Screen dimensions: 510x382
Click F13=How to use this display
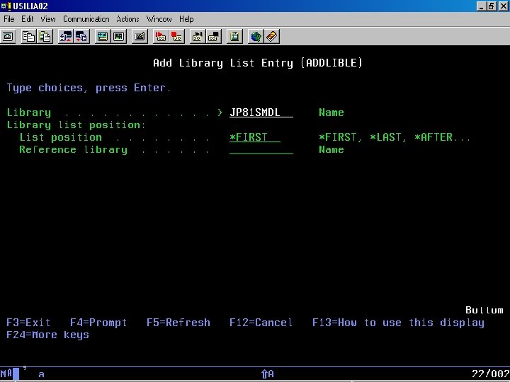(398, 323)
